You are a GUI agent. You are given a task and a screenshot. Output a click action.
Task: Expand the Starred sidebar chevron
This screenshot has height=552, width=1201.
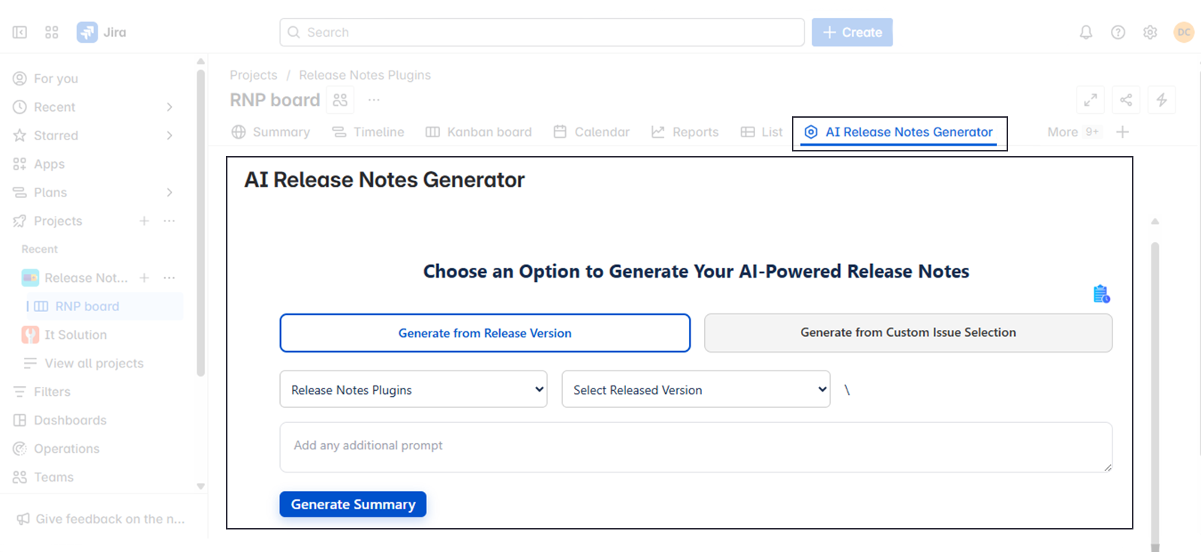pyautogui.click(x=170, y=136)
